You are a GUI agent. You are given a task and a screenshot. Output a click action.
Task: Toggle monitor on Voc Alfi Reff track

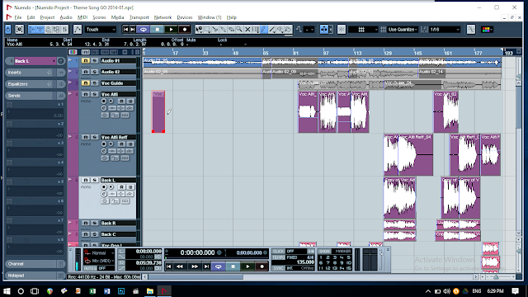click(111, 144)
